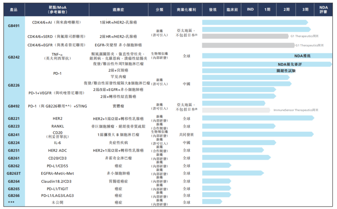
Task: Select the 共同發展 rights cell
Action: pyautogui.click(x=186, y=134)
